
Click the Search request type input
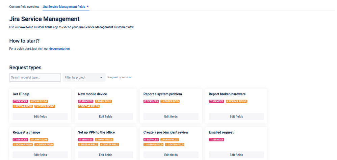point(35,77)
